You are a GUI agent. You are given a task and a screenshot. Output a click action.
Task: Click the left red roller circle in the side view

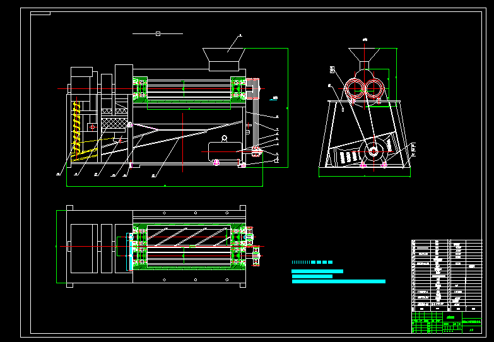point(355,89)
